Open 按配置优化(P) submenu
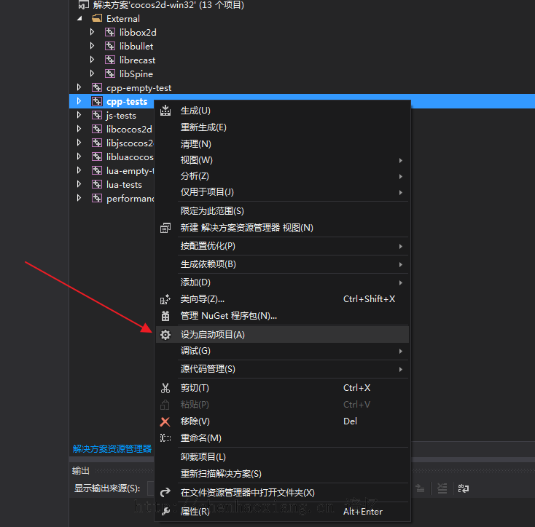Image resolution: width=535 pixels, height=527 pixels. pyautogui.click(x=282, y=246)
